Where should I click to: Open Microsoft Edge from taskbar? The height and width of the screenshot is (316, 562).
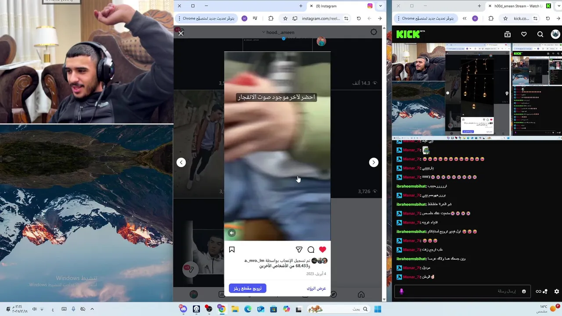point(248,309)
